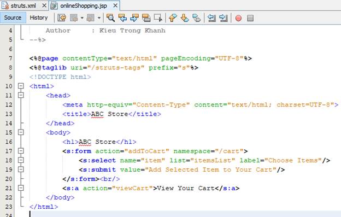The image size is (341, 217).
Task: Click the '<!DOCTYPE html>' line
Action: (60, 77)
